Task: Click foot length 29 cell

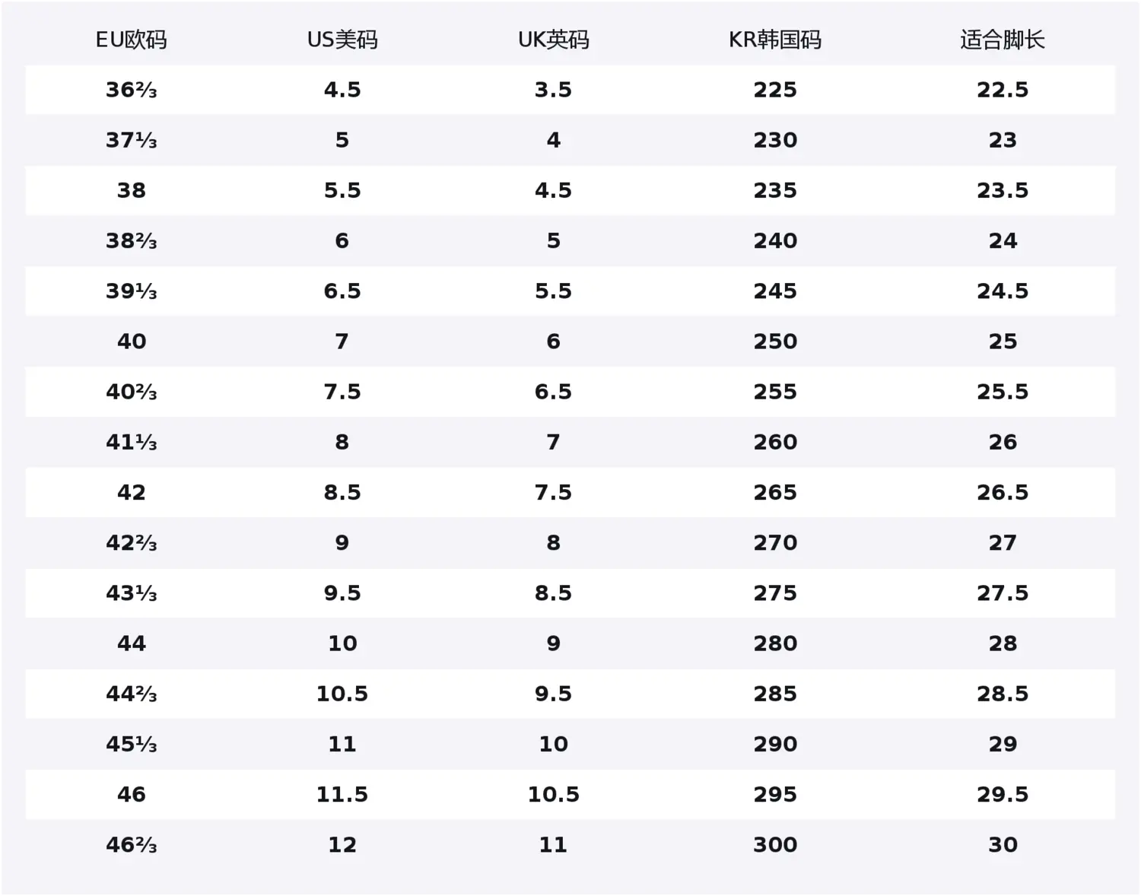Action: pos(1003,744)
